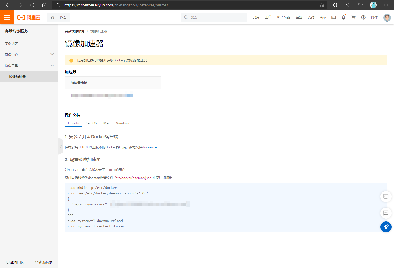Click the 搜索 search input field

pyautogui.click(x=214, y=17)
